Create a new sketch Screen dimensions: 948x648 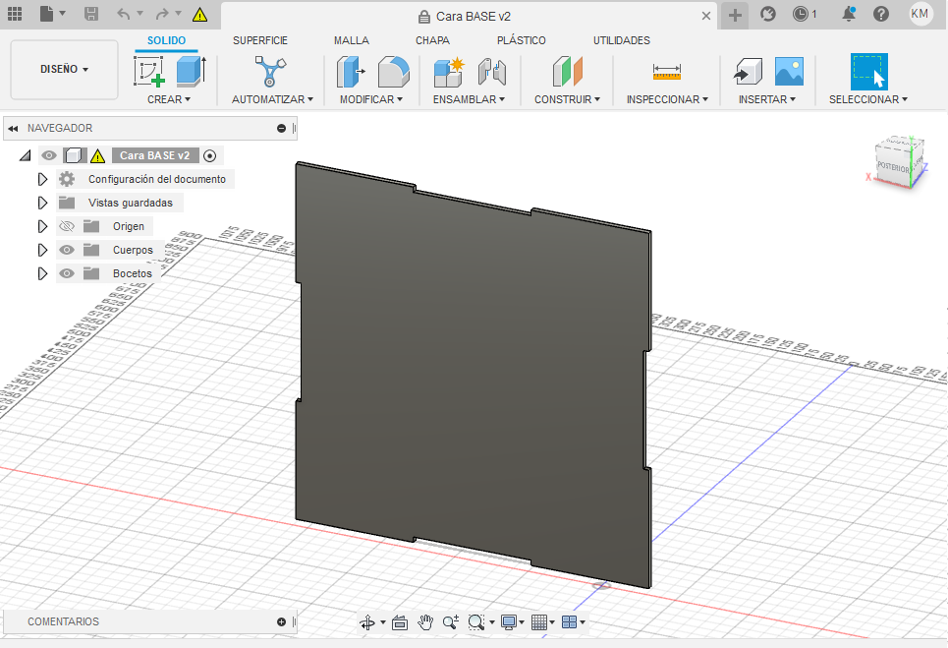coord(149,72)
